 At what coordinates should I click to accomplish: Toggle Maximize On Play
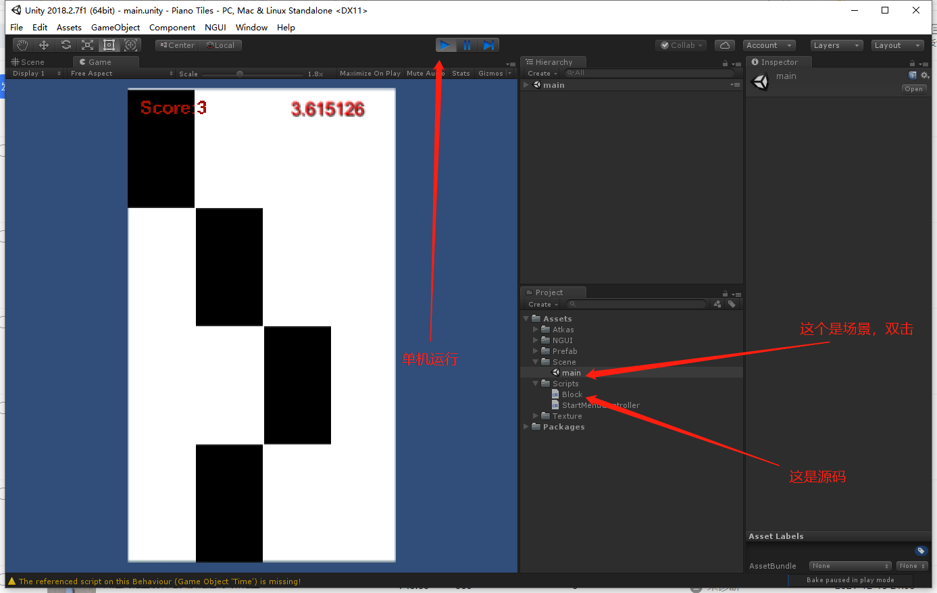[x=370, y=73]
